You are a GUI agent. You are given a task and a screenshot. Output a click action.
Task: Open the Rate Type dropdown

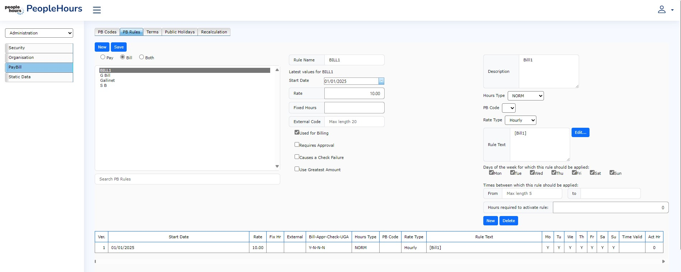click(520, 120)
